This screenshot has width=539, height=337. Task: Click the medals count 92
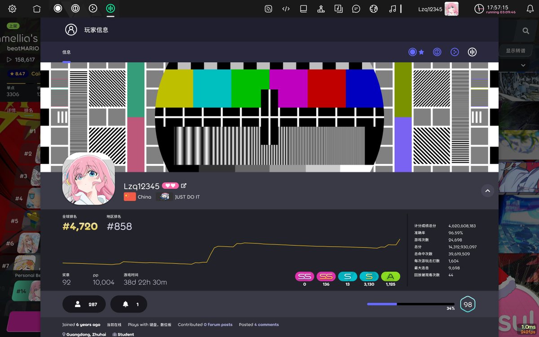point(66,282)
